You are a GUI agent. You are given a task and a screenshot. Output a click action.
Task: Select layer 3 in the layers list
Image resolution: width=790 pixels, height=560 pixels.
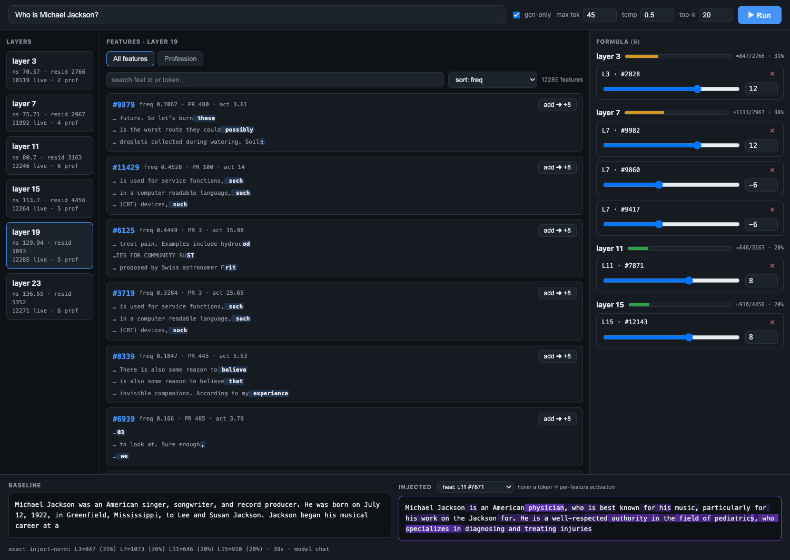click(x=50, y=71)
